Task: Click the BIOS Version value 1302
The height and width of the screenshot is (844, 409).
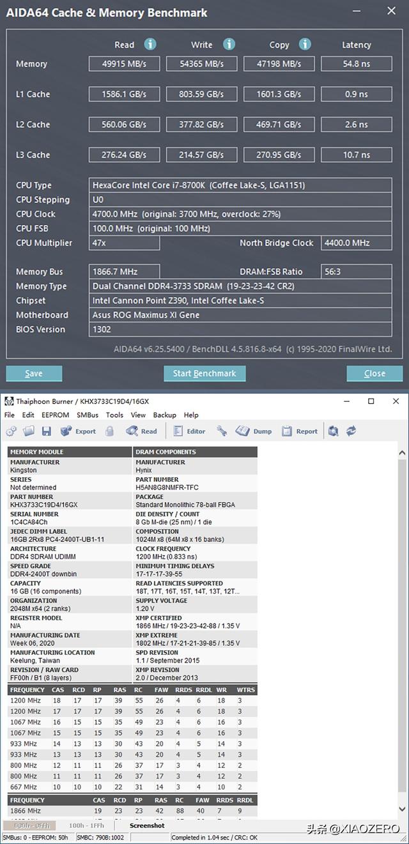Action: coord(240,330)
